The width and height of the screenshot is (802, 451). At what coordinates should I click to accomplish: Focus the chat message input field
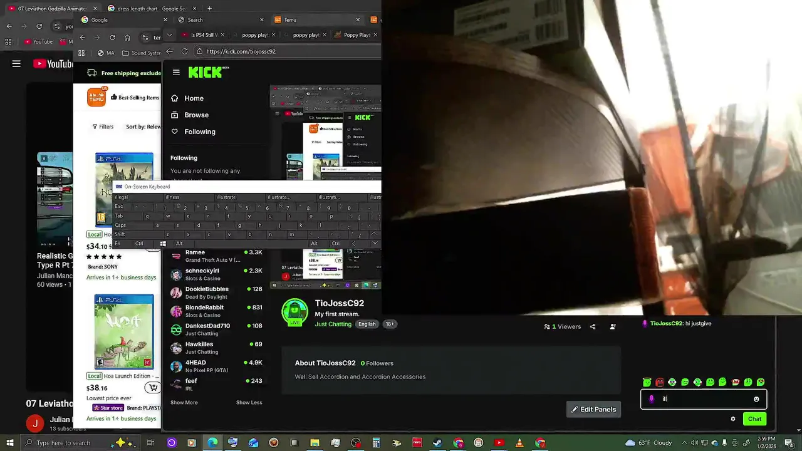point(703,399)
